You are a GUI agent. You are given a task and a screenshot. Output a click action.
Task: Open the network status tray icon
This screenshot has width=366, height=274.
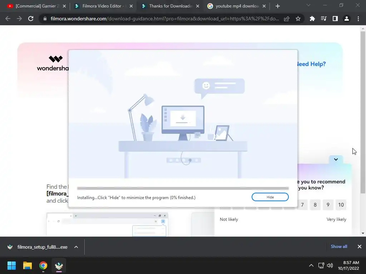click(321, 265)
